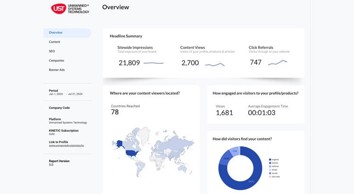Open the Link to Profile URL
The height and width of the screenshot is (194, 354).
coord(67,146)
